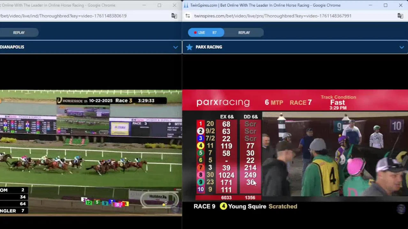Click the "Race 3" label in Indianapolis video

pos(124,101)
